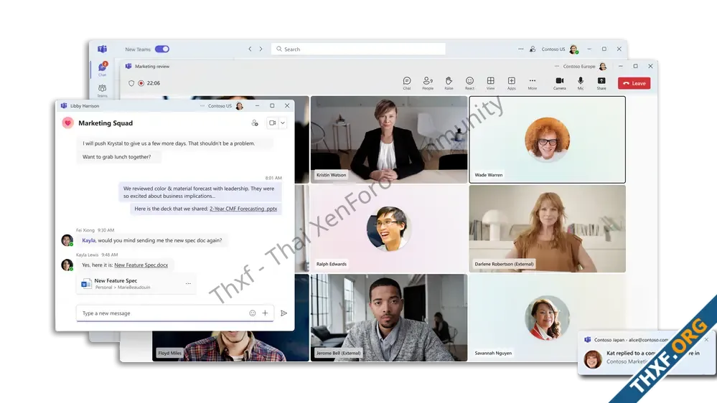Screen dimensions: 717x403
Task: Open More actions in meeting
Action: tap(533, 83)
